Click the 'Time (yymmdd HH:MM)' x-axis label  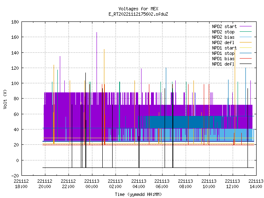138,194
